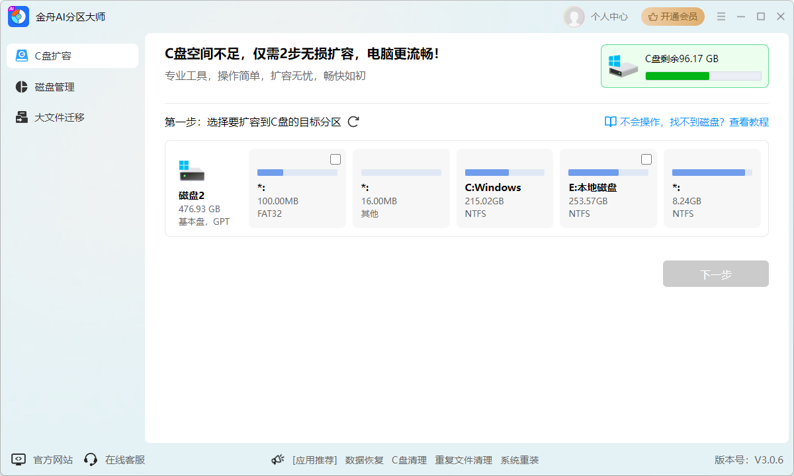Image resolution: width=794 pixels, height=476 pixels.
Task: Click the 基本盘，GPT label
Action: point(204,221)
